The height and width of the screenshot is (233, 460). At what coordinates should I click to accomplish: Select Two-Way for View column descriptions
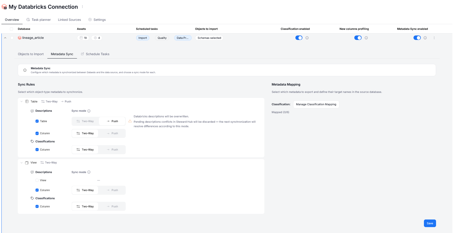[x=85, y=190]
